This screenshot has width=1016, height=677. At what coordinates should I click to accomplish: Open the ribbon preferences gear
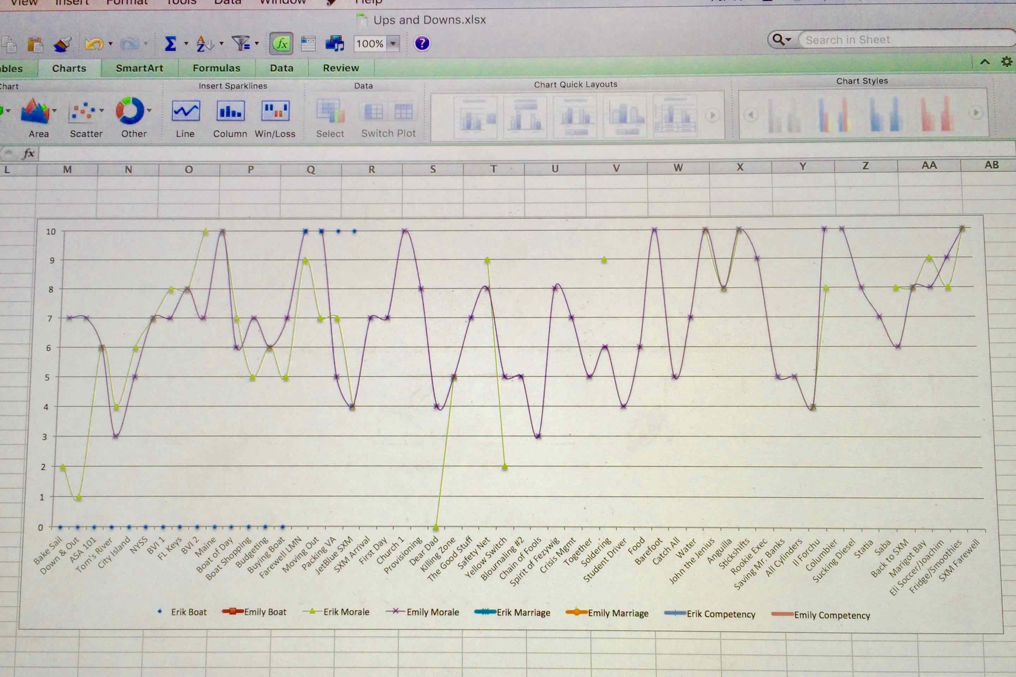[1007, 62]
